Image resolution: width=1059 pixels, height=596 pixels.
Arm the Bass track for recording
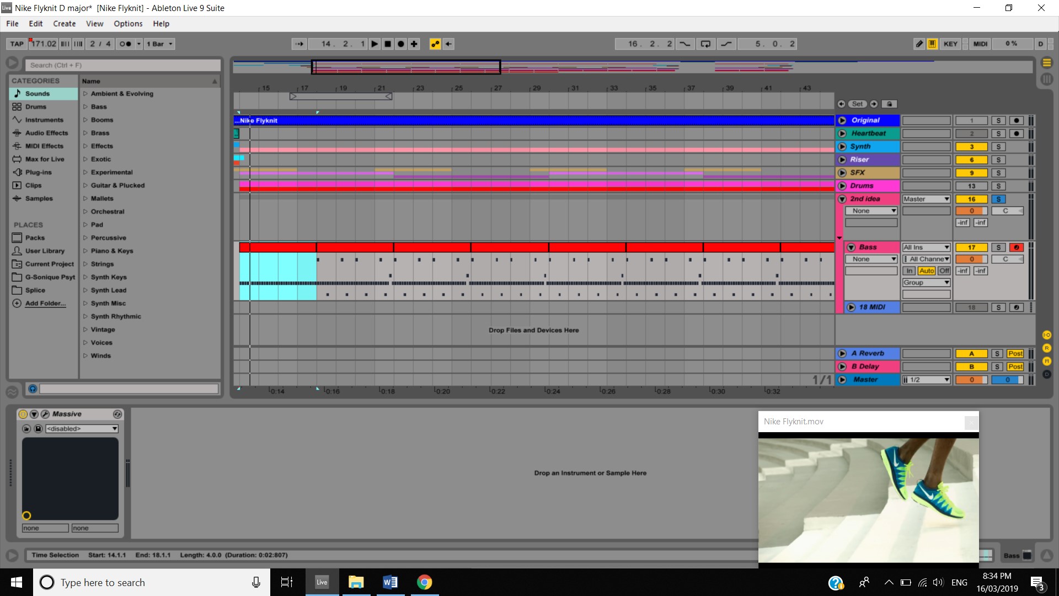click(1017, 247)
